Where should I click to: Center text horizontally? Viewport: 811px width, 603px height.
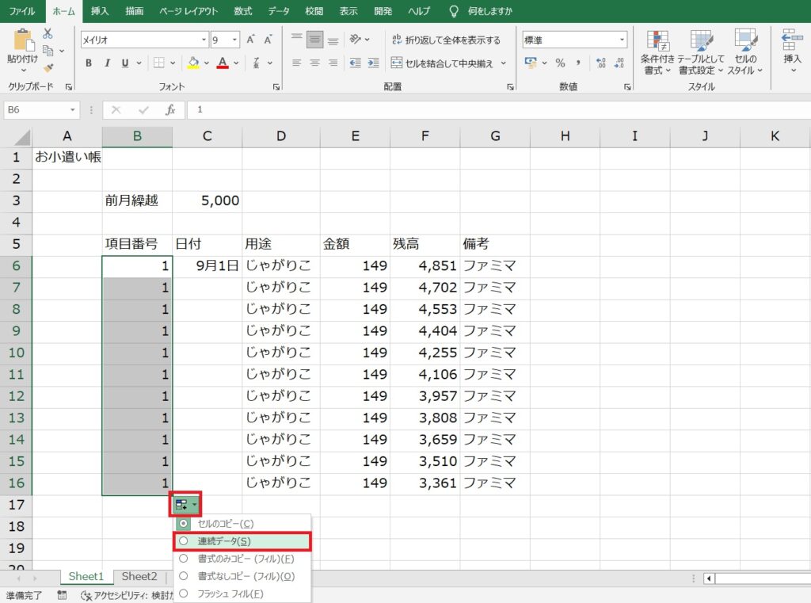(314, 63)
